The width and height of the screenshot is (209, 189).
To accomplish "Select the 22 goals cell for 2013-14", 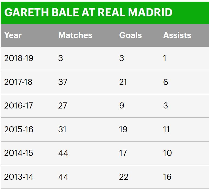I will point(124,177).
